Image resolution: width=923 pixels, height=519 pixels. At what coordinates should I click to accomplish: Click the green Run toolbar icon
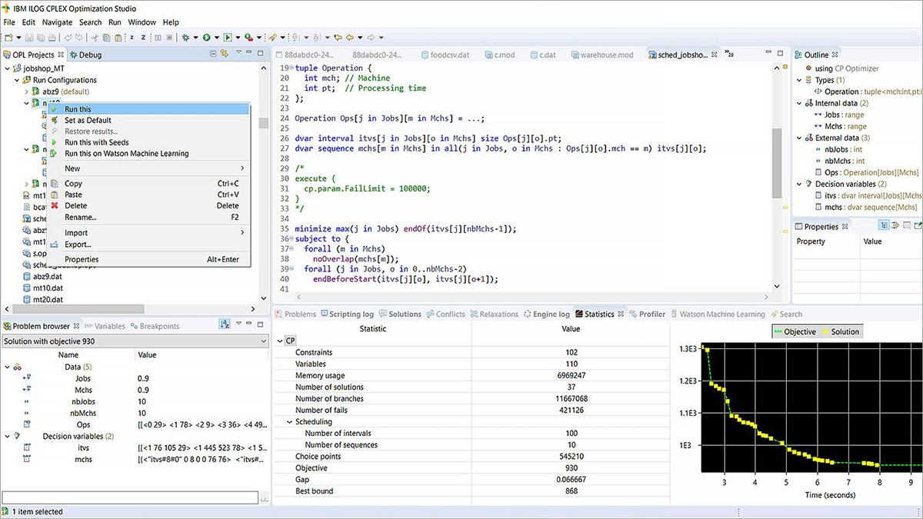(x=207, y=37)
